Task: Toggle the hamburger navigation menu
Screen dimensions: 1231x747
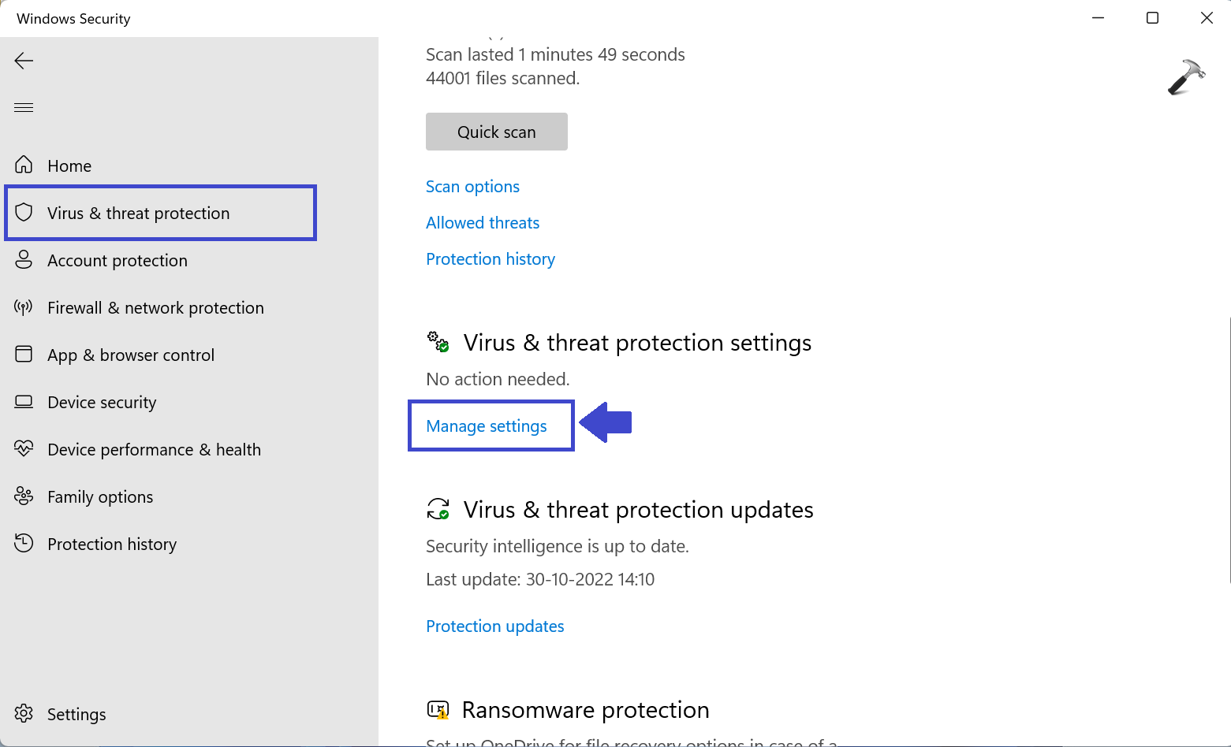Action: tap(24, 107)
